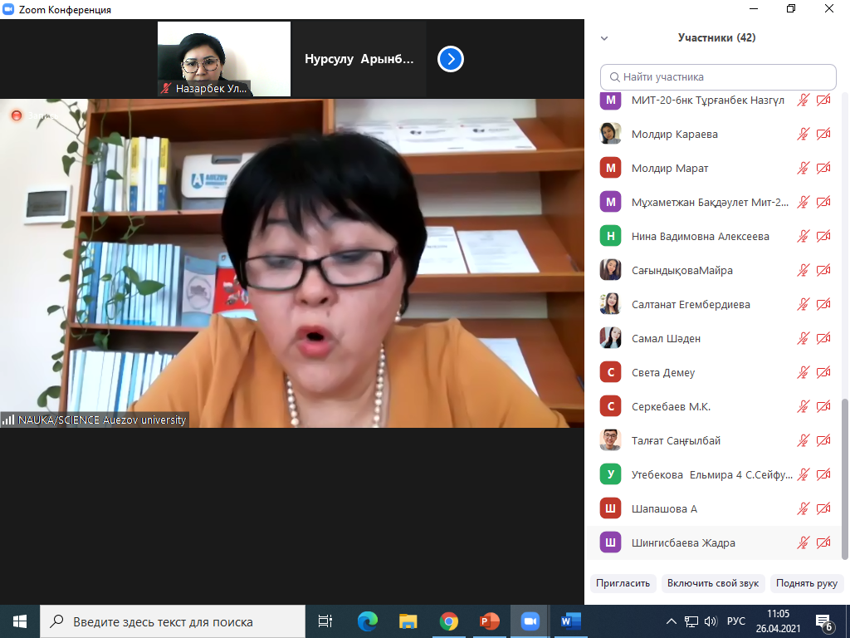Open Word from the taskbar
This screenshot has height=638, width=850.
click(x=570, y=621)
